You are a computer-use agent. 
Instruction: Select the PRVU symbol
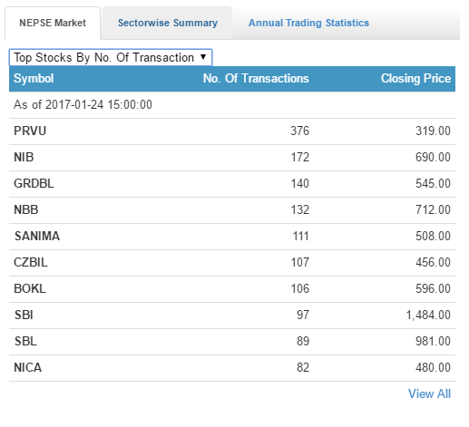pos(30,131)
